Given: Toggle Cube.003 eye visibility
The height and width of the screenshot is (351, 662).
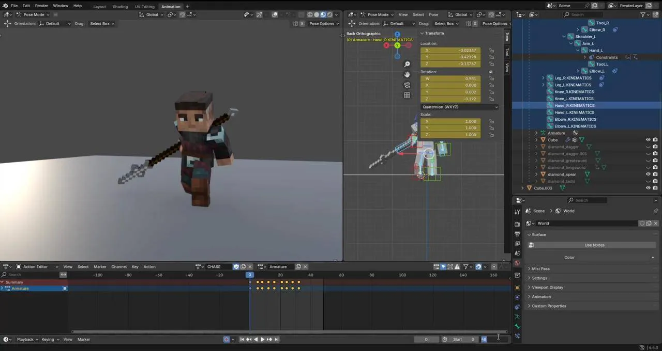Looking at the screenshot, I should point(648,188).
